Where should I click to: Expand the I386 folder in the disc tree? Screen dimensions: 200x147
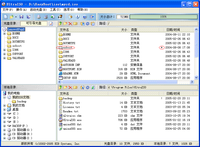coord(5,50)
